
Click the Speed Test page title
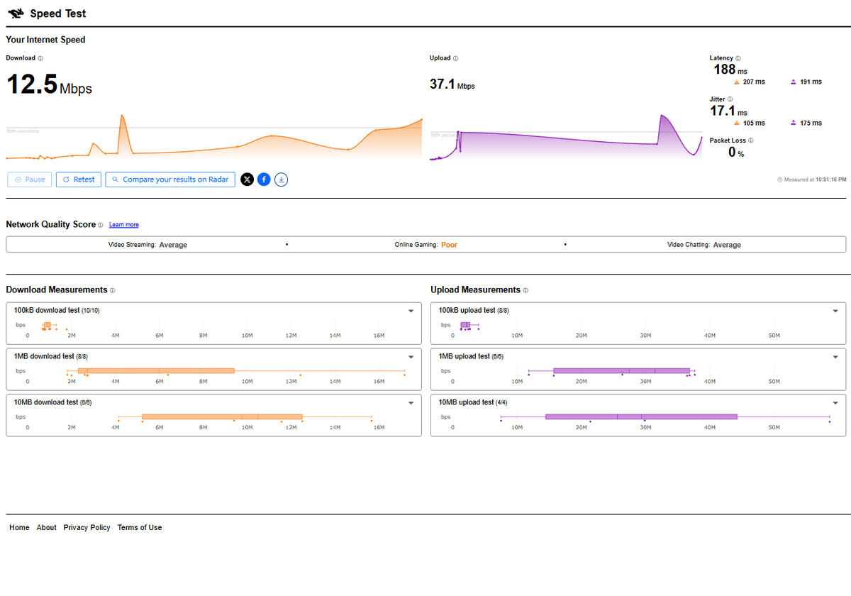coord(58,13)
